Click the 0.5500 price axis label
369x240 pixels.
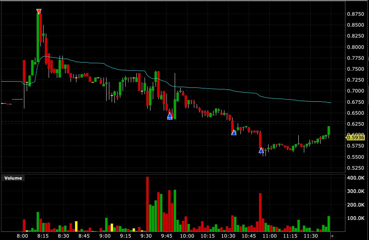pos(356,157)
